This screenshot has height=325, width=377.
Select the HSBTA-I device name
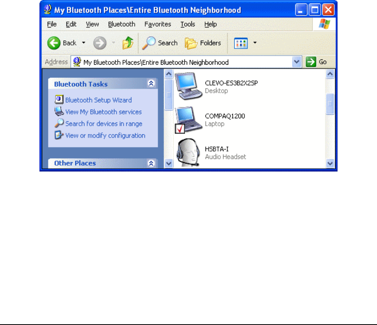(217, 149)
